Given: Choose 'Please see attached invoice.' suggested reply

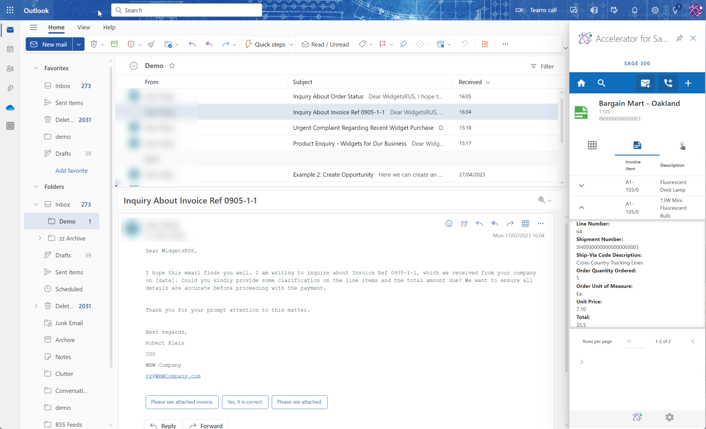Looking at the screenshot, I should point(182,402).
